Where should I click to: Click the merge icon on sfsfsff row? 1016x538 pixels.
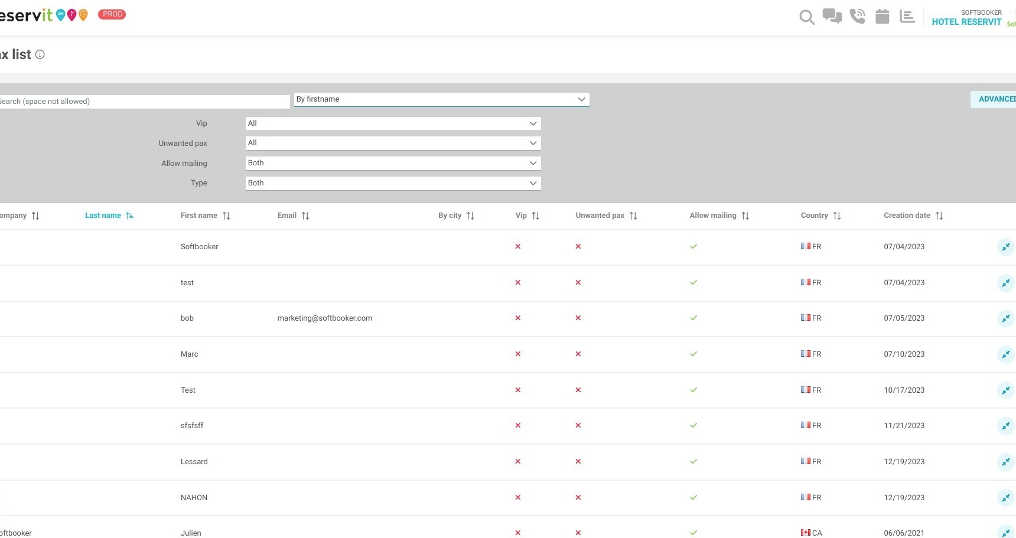click(1006, 426)
